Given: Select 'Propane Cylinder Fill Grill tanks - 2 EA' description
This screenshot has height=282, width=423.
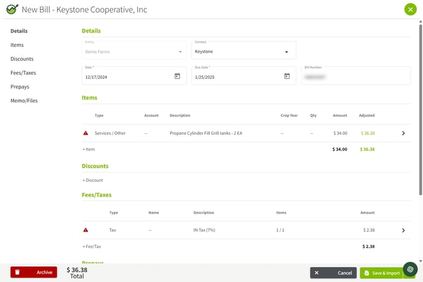Looking at the screenshot, I should (x=206, y=133).
